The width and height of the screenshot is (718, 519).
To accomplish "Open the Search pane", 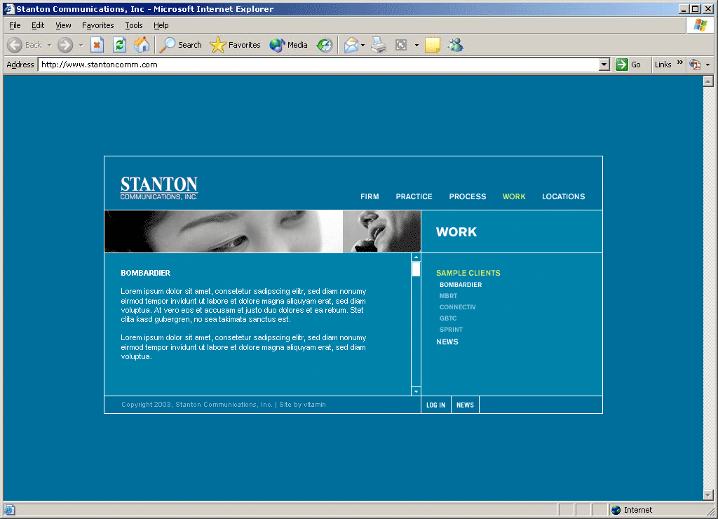I will (x=180, y=45).
